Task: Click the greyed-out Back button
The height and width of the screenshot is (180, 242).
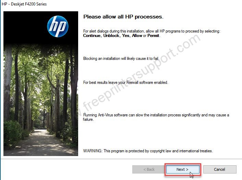Action: tap(149, 169)
